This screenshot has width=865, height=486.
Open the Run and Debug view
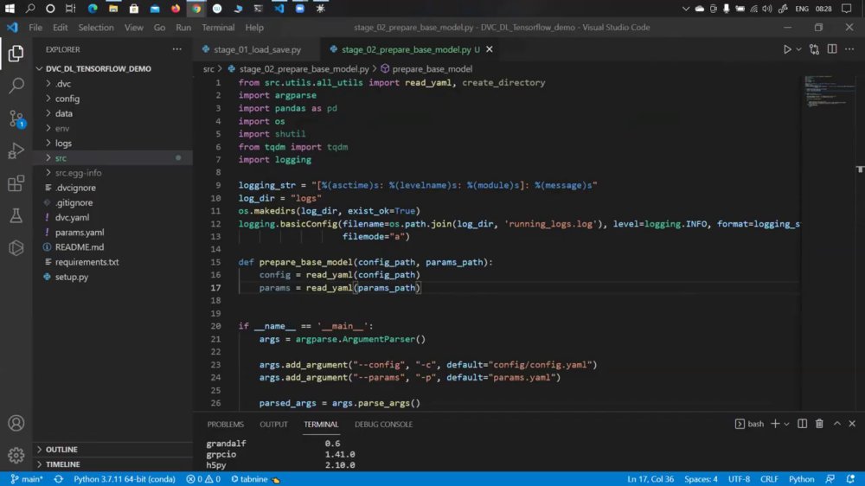coord(16,150)
